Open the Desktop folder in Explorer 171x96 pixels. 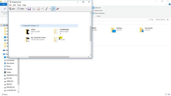coord(117,30)
